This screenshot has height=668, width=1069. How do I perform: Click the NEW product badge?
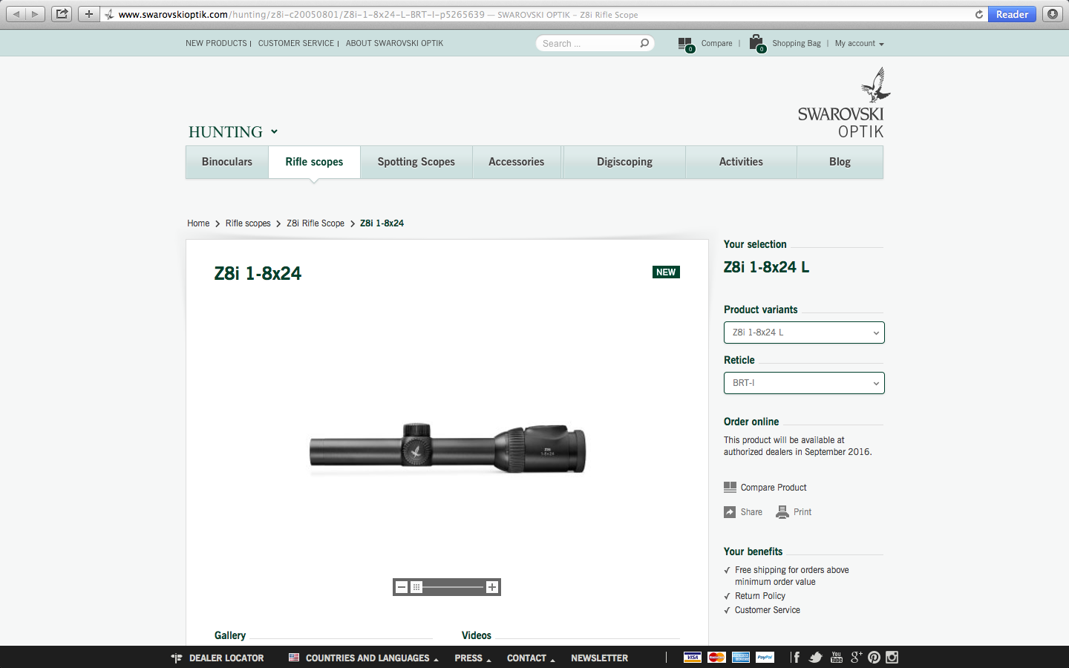(666, 272)
